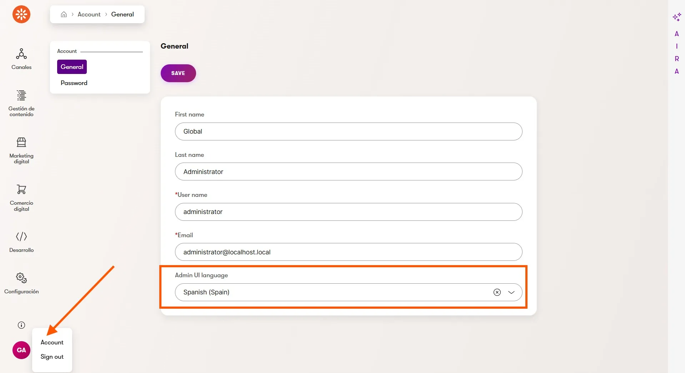Open the Gestión de contenido icon
The width and height of the screenshot is (685, 373).
(21, 95)
